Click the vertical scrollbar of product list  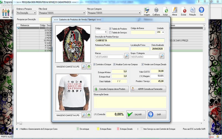tap(204, 73)
